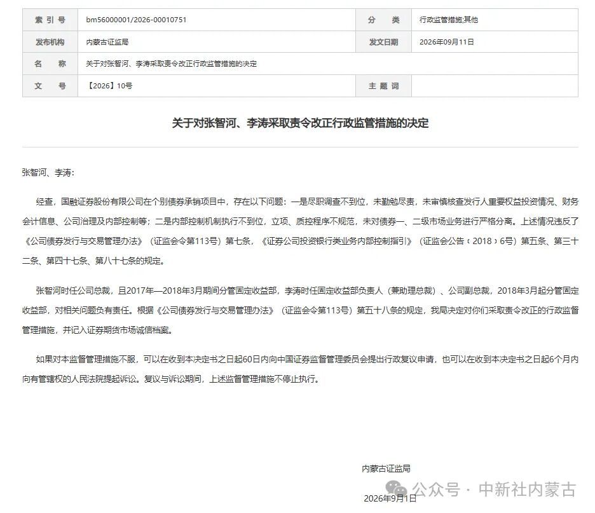The width and height of the screenshot is (595, 513).
Task: Click the 主题词 label cell
Action: (384, 86)
